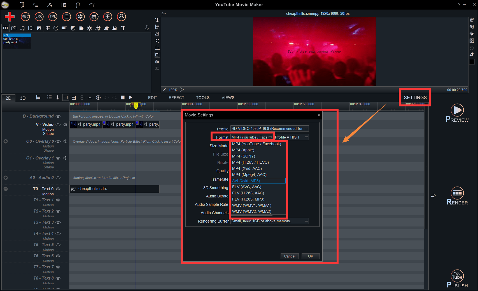The image size is (478, 291).
Task: Select the smiley face icons tab
Action: pos(56,28)
